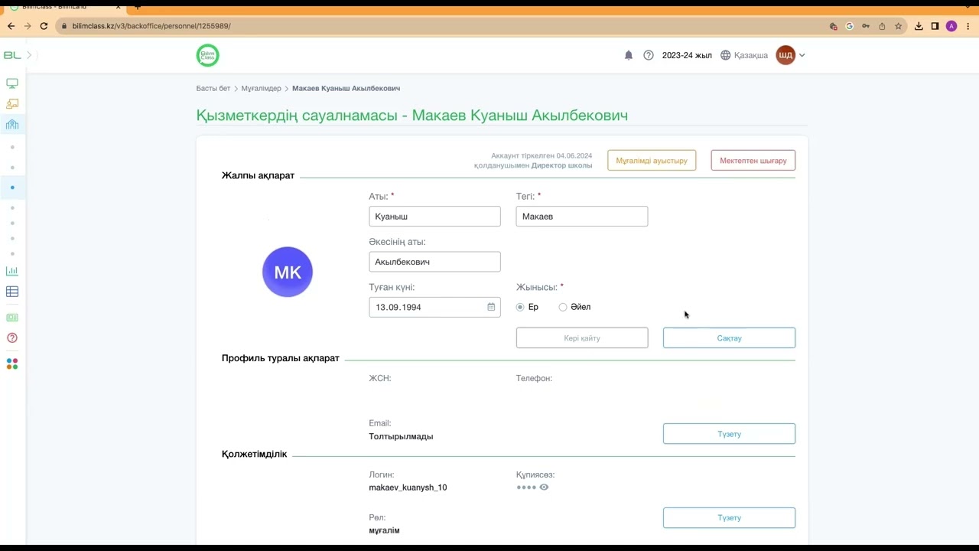Image resolution: width=979 pixels, height=551 pixels.
Task: Open the table grid sidebar icon
Action: [12, 292]
